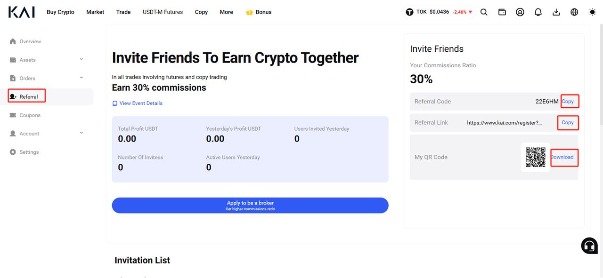Viewport: 603px width, 278px height.
Task: Open the search magnifier icon
Action: 484,12
